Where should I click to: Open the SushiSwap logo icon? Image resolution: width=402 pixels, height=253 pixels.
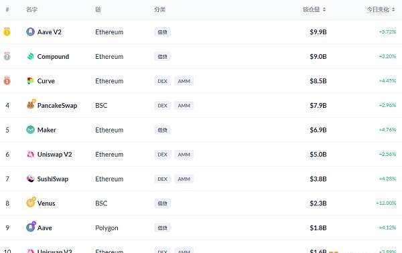click(x=30, y=179)
